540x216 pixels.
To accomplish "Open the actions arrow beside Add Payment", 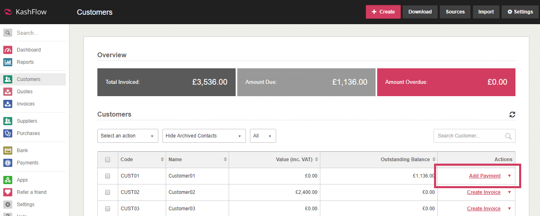I will pos(509,176).
